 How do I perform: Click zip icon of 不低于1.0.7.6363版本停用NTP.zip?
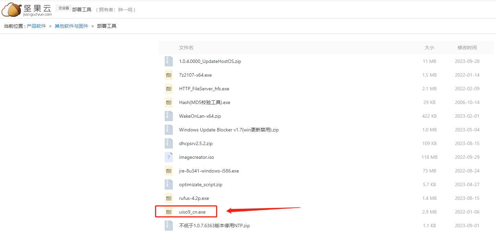169,226
